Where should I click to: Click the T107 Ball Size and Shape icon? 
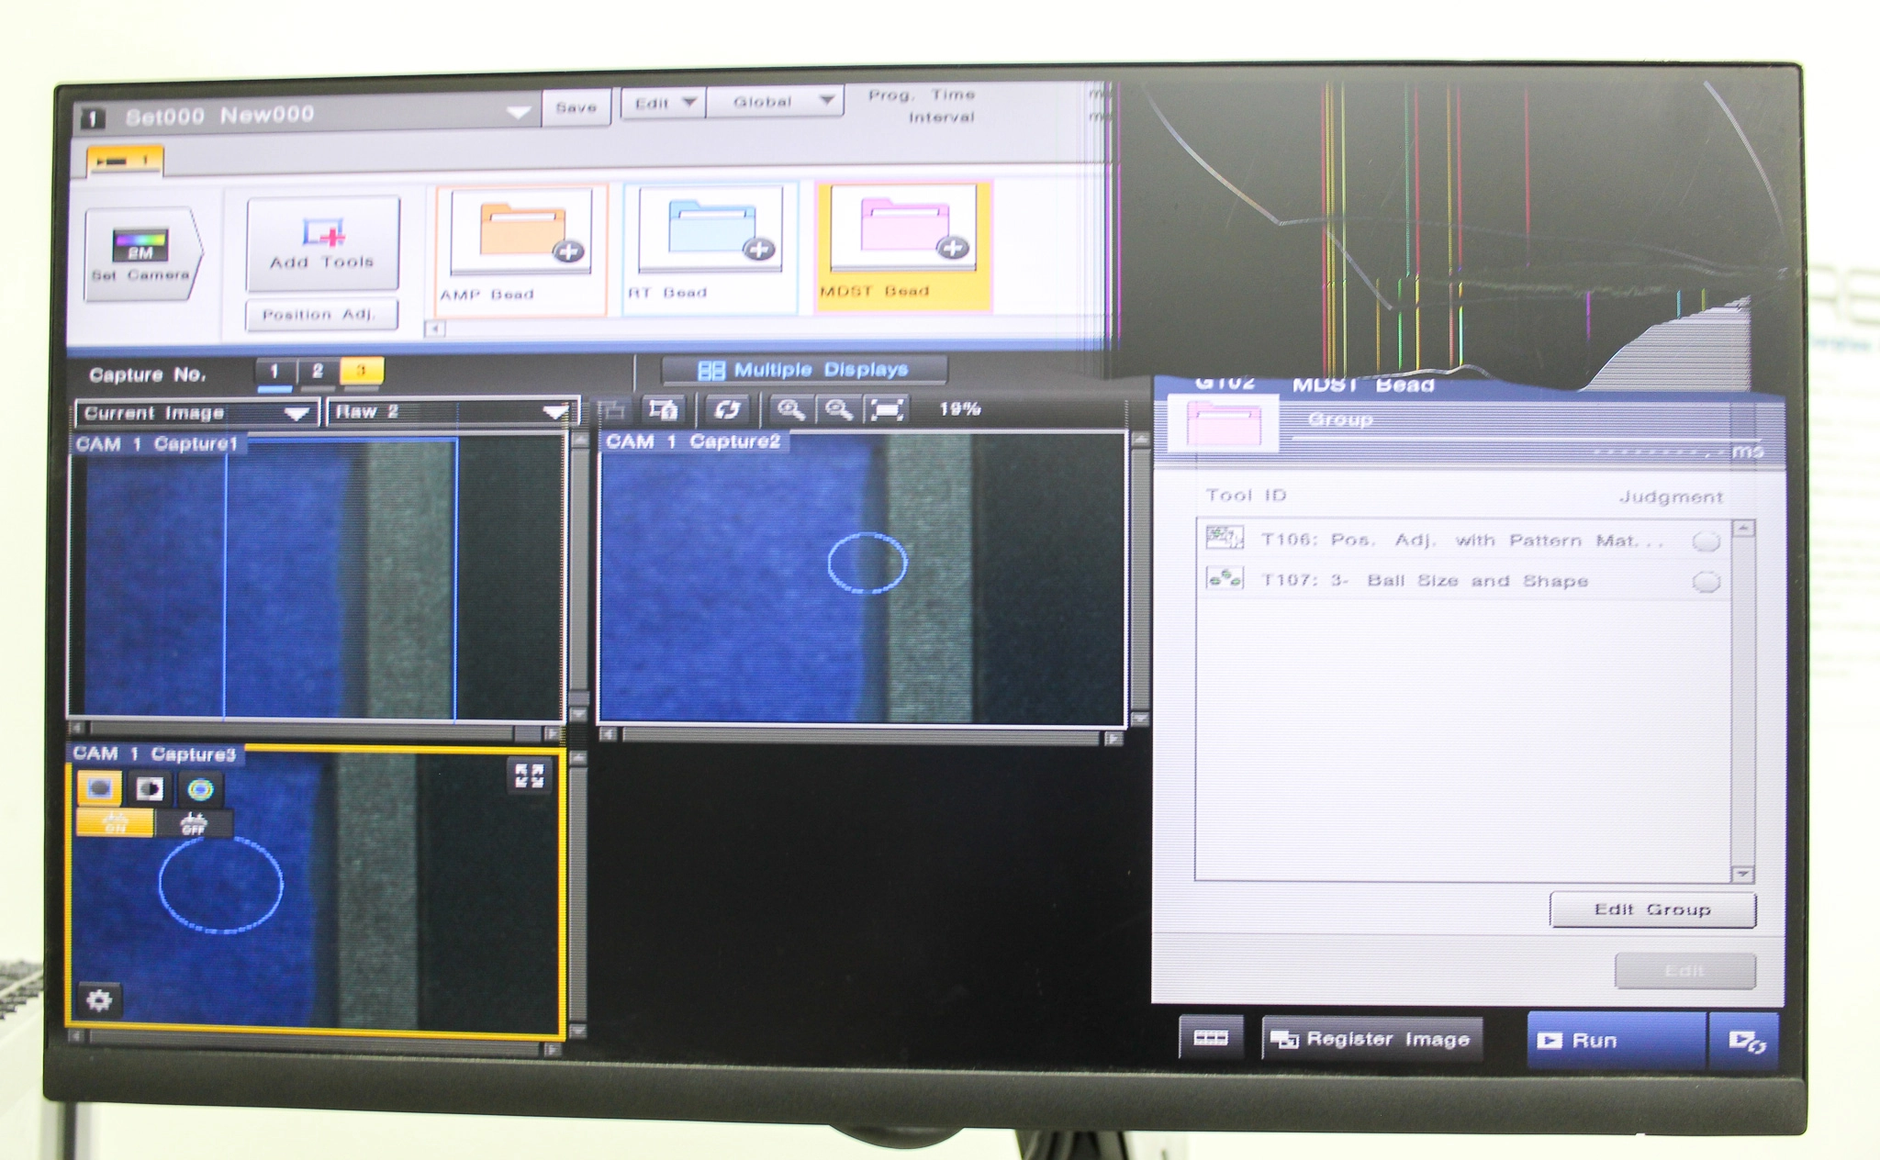coord(1225,579)
